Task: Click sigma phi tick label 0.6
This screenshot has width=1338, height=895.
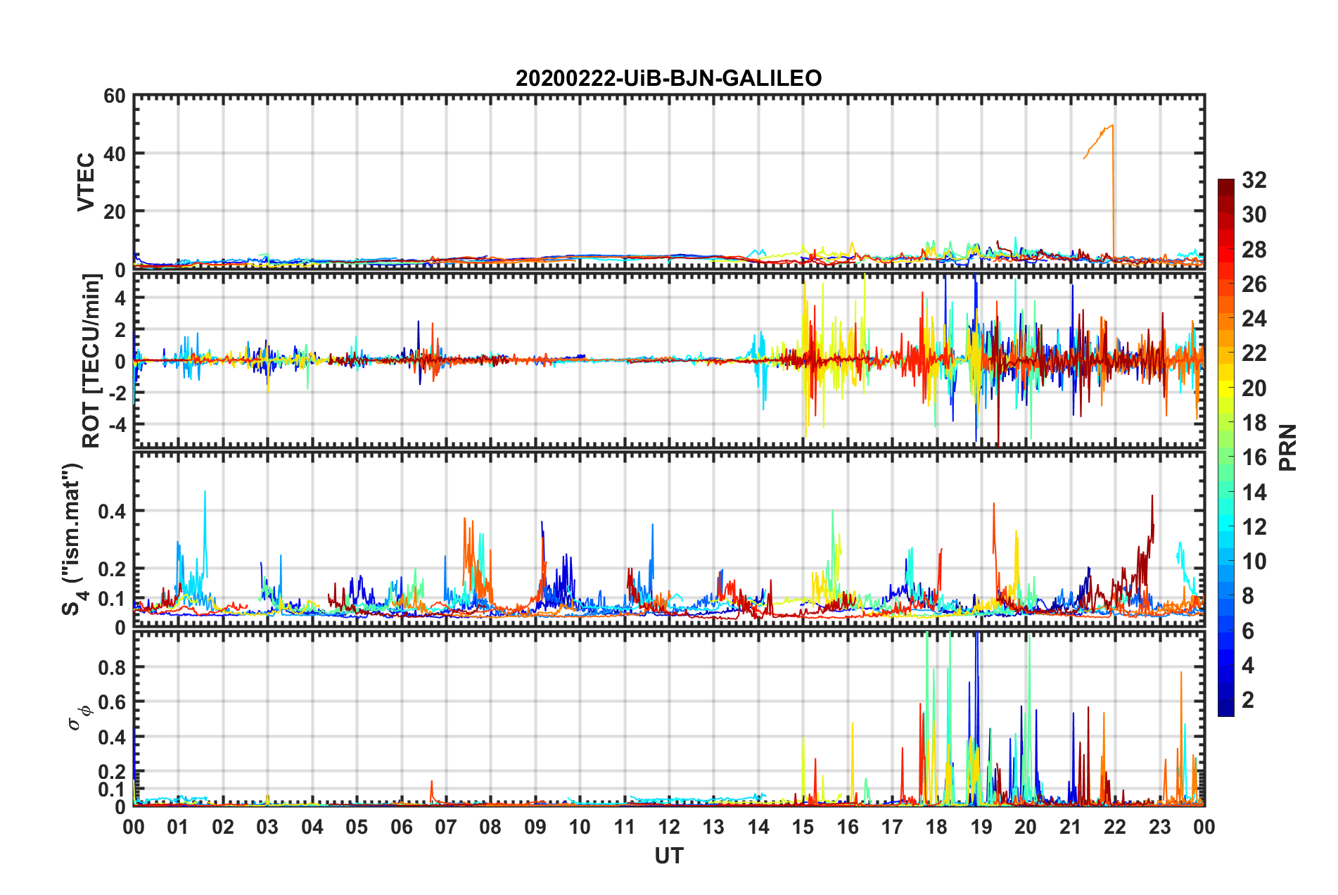Action: (x=112, y=702)
